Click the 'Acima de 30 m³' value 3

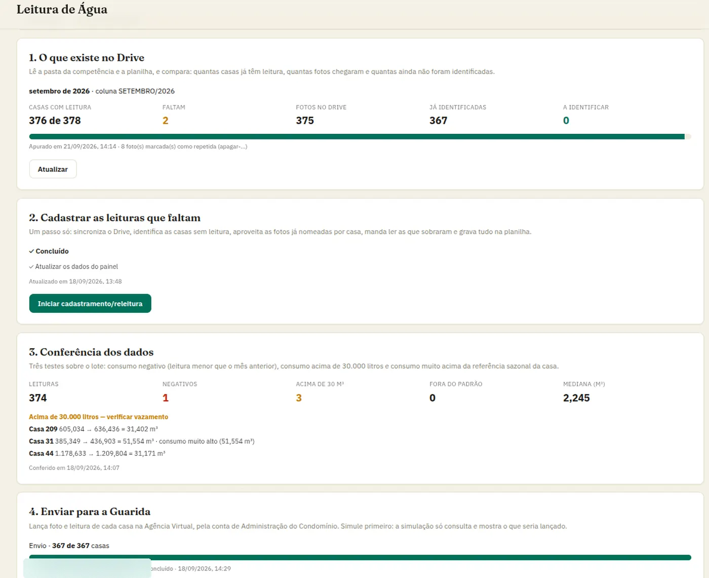click(299, 398)
